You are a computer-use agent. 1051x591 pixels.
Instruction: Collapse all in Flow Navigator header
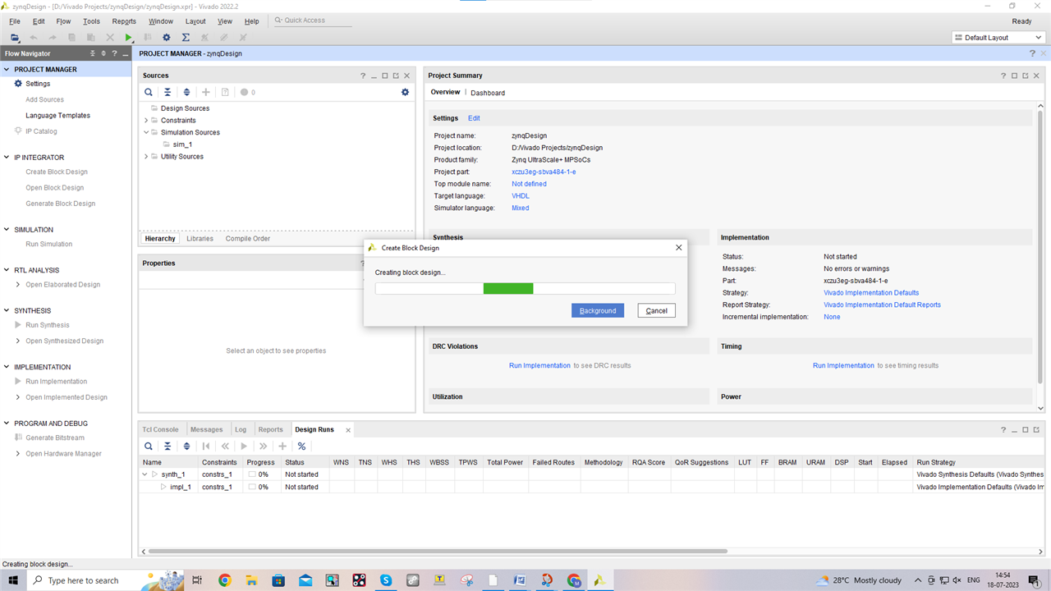click(93, 53)
